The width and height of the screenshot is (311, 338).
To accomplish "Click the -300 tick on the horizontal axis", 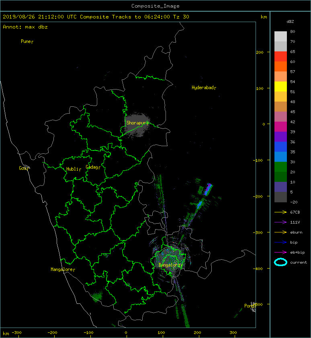I will [16, 333].
